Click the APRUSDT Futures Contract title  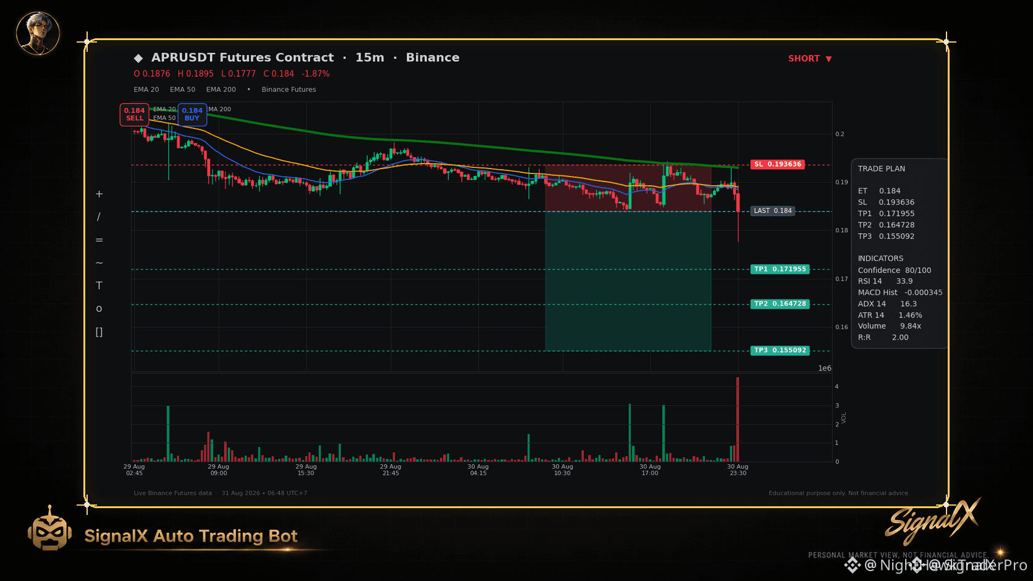pos(242,57)
